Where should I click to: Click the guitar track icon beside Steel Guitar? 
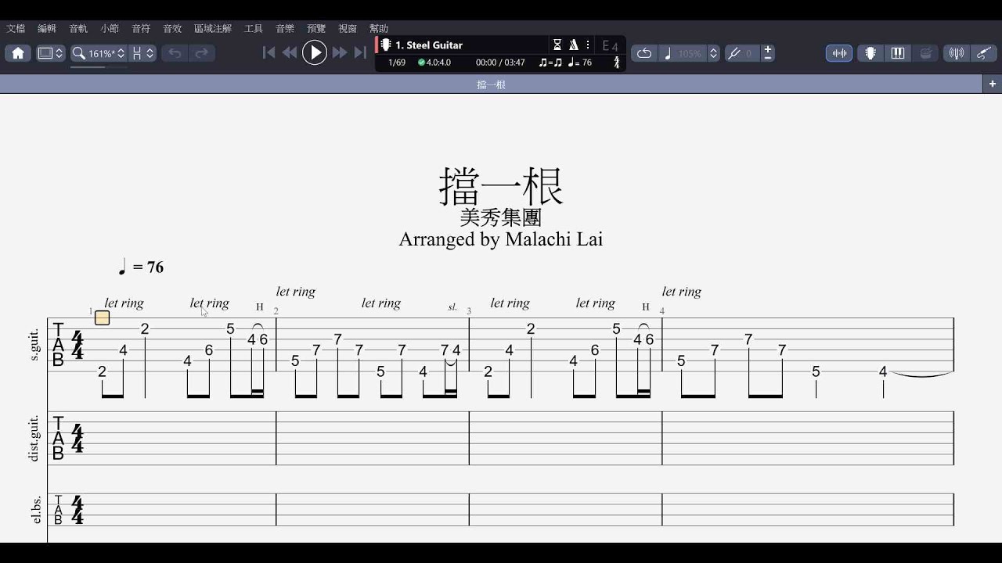[x=386, y=45]
